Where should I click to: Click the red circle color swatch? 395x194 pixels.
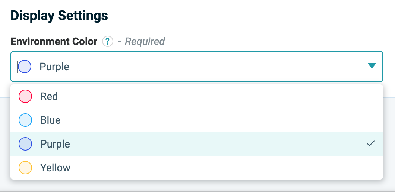25,97
